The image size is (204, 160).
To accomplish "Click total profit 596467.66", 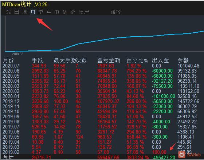I will (x=109, y=157).
